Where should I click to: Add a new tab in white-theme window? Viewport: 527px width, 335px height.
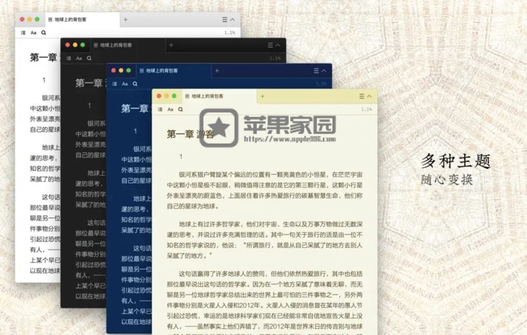click(x=125, y=19)
